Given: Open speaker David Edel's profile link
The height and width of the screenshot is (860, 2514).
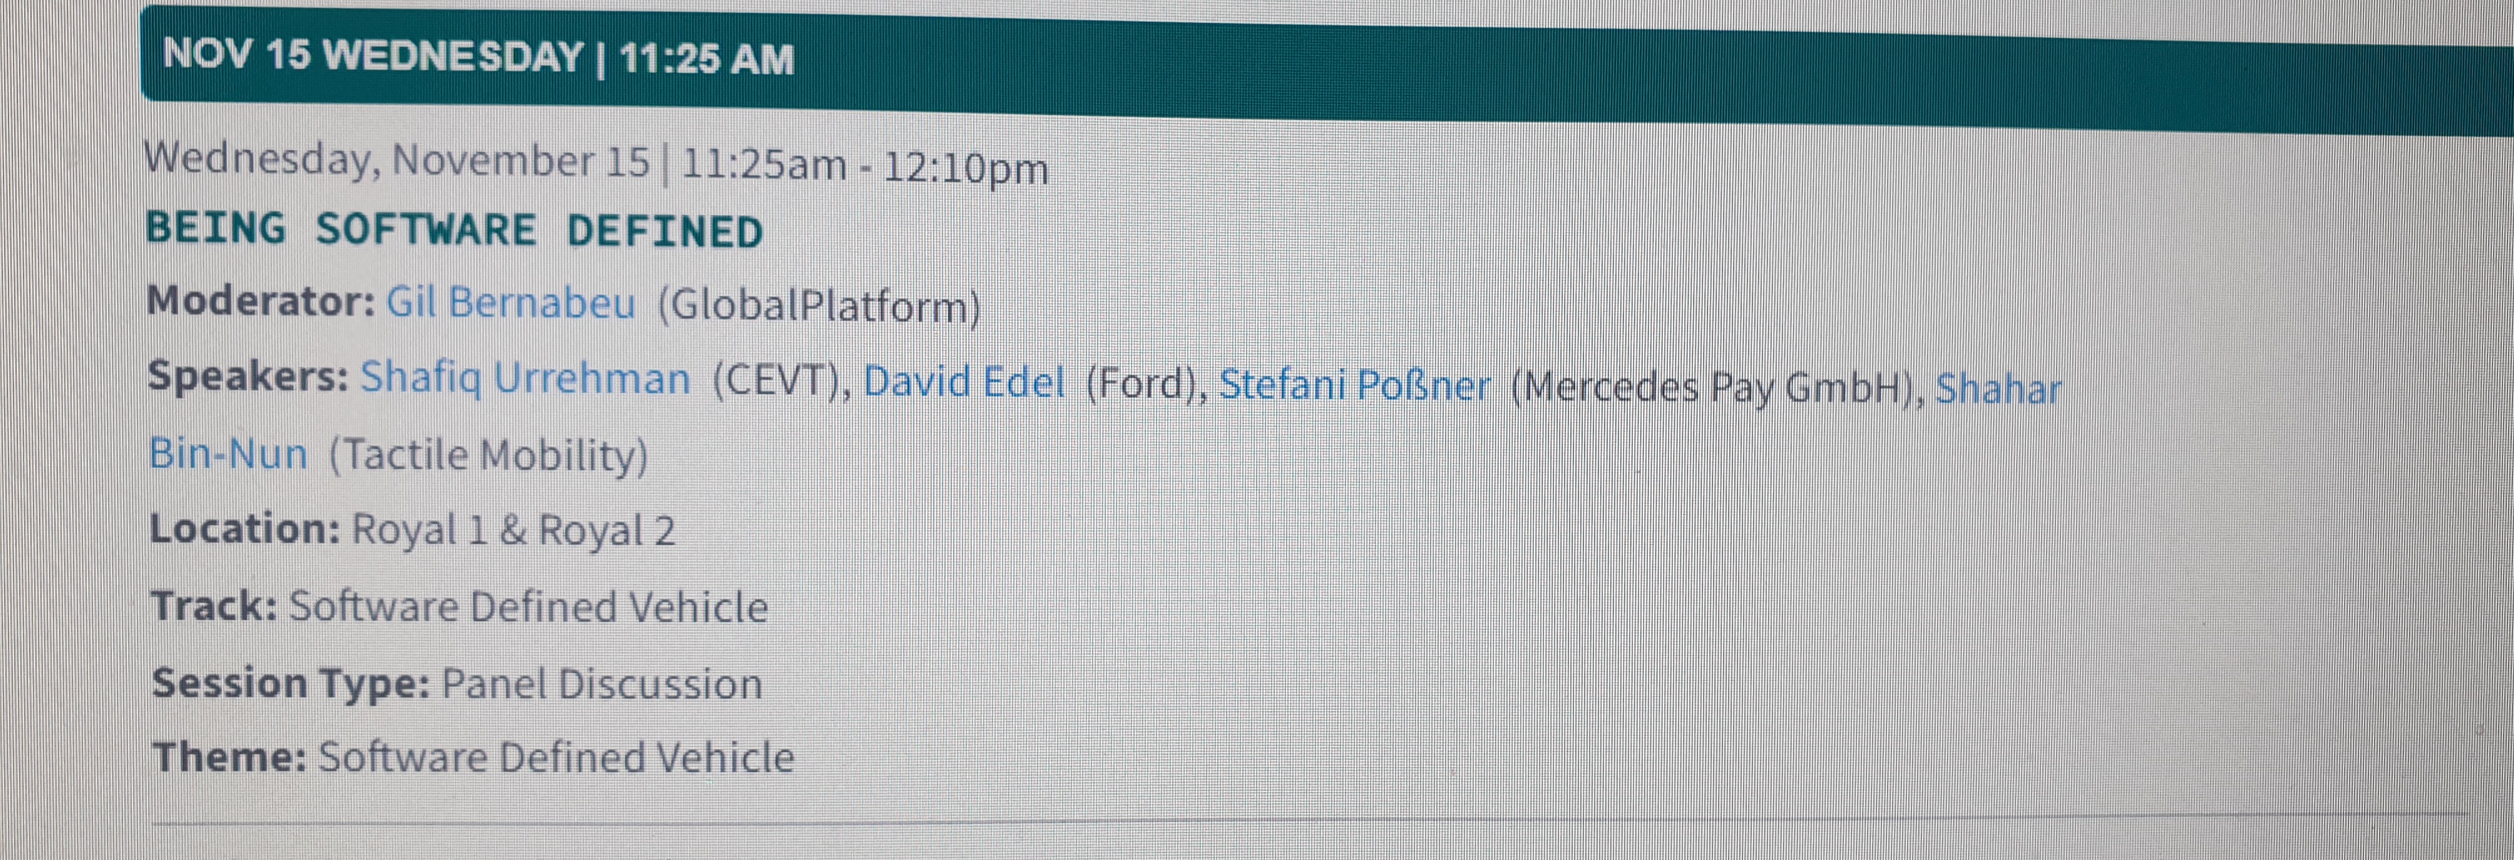Looking at the screenshot, I should (x=963, y=382).
